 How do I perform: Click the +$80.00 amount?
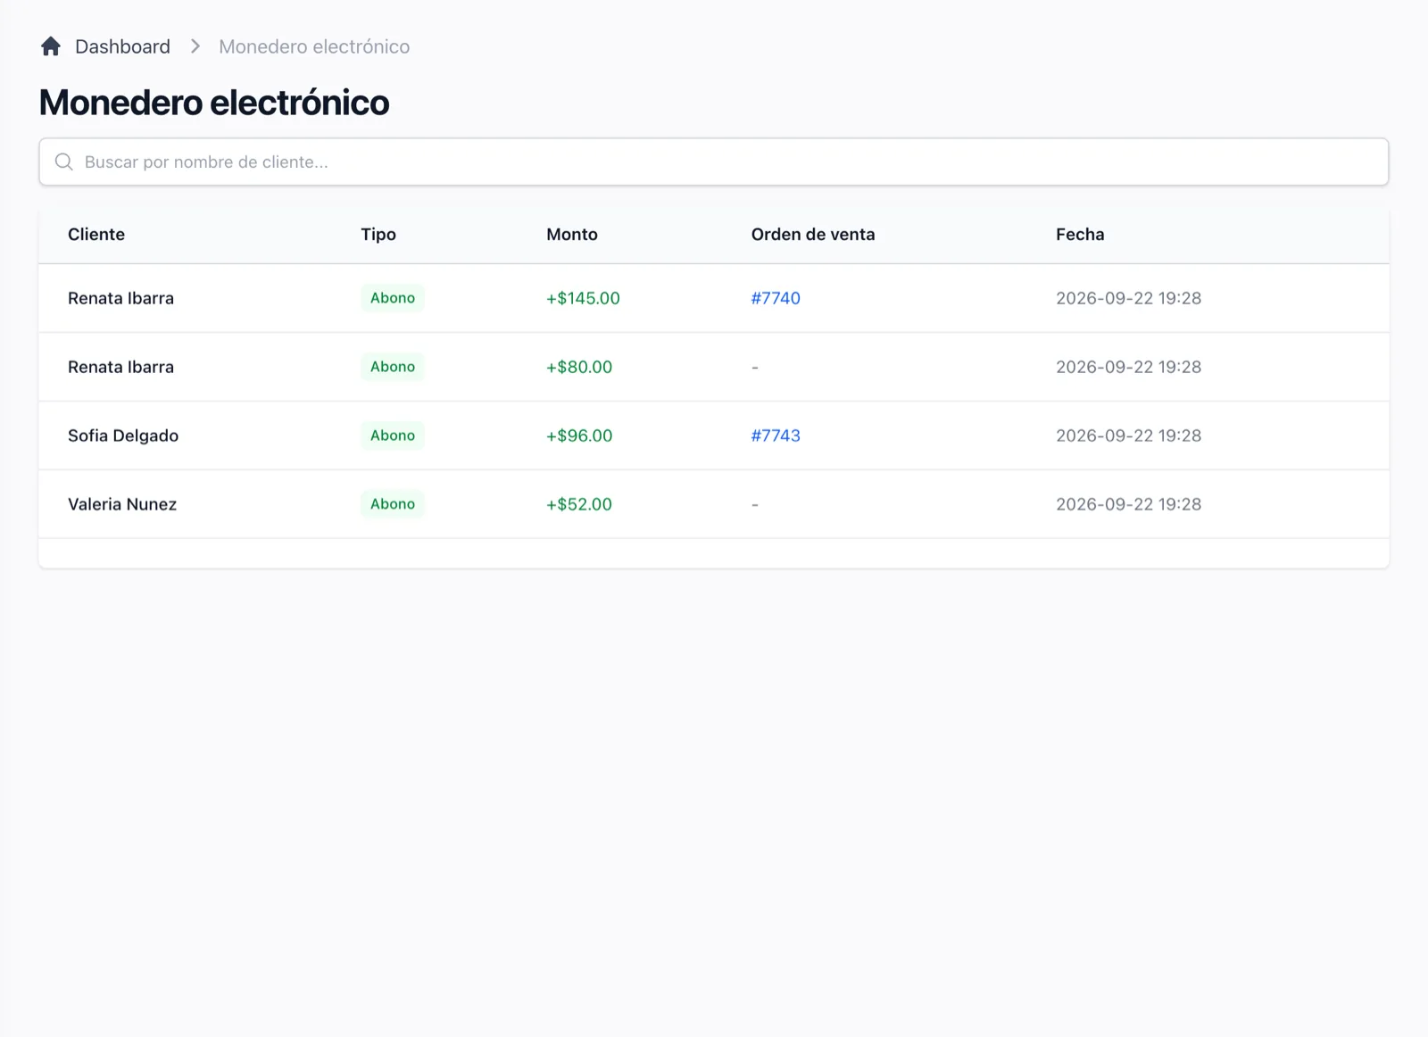[x=579, y=367]
